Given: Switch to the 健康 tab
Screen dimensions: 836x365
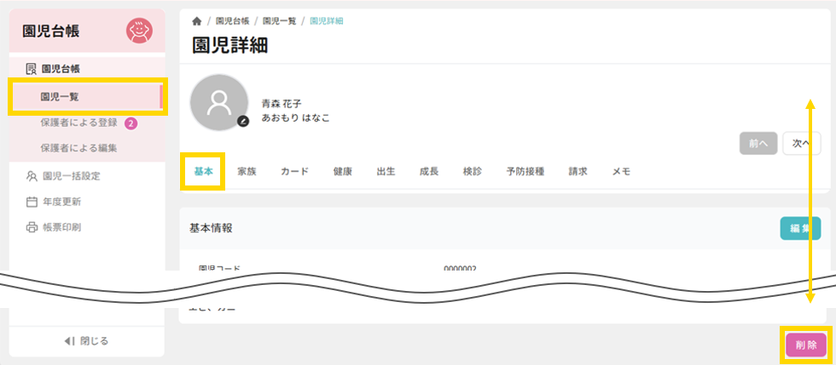Looking at the screenshot, I should pos(343,171).
